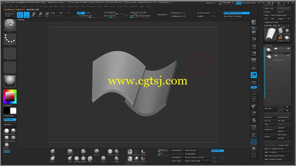Choose the Flatten brush
The height and width of the screenshot is (166, 296).
[x=117, y=159]
